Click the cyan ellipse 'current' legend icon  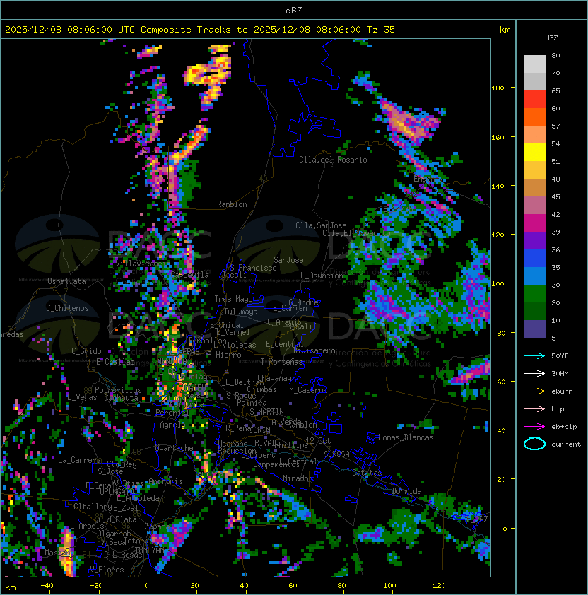click(534, 444)
